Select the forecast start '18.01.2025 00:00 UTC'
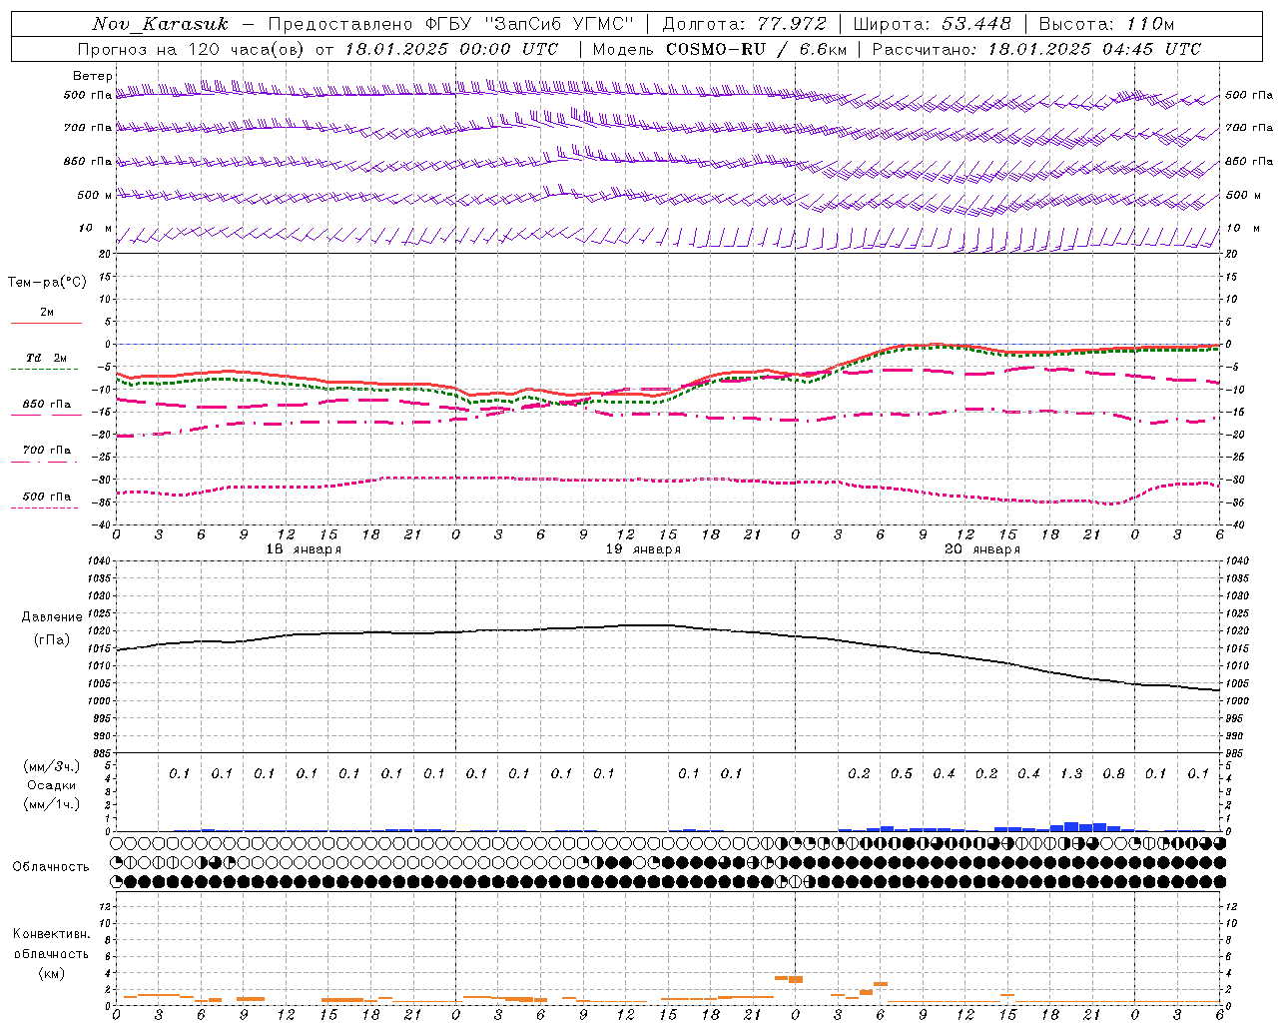Image resolution: width=1278 pixels, height=1023 pixels. [x=451, y=49]
